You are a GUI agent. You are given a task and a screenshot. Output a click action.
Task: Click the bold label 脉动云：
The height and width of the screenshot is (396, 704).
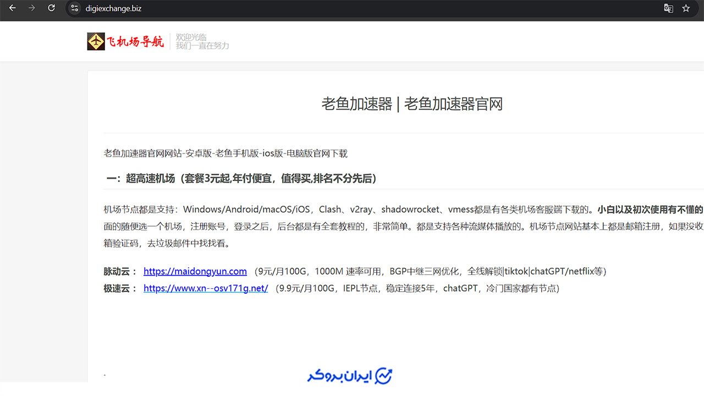[120, 271]
